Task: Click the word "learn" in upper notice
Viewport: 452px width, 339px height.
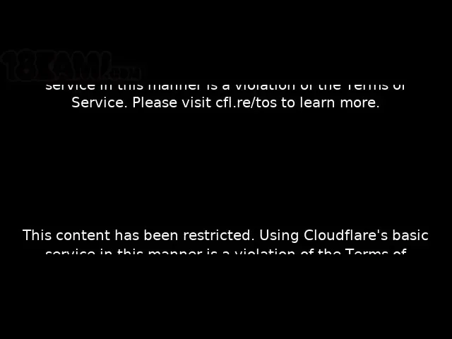Action: click(x=317, y=102)
